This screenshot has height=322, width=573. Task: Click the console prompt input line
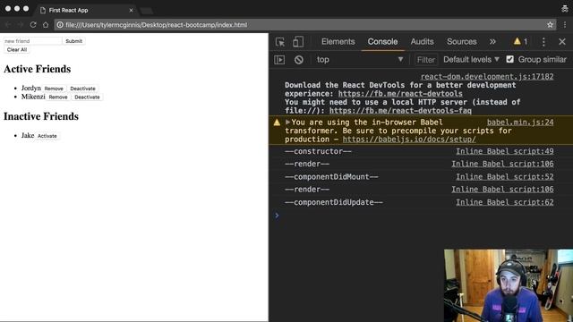420,216
